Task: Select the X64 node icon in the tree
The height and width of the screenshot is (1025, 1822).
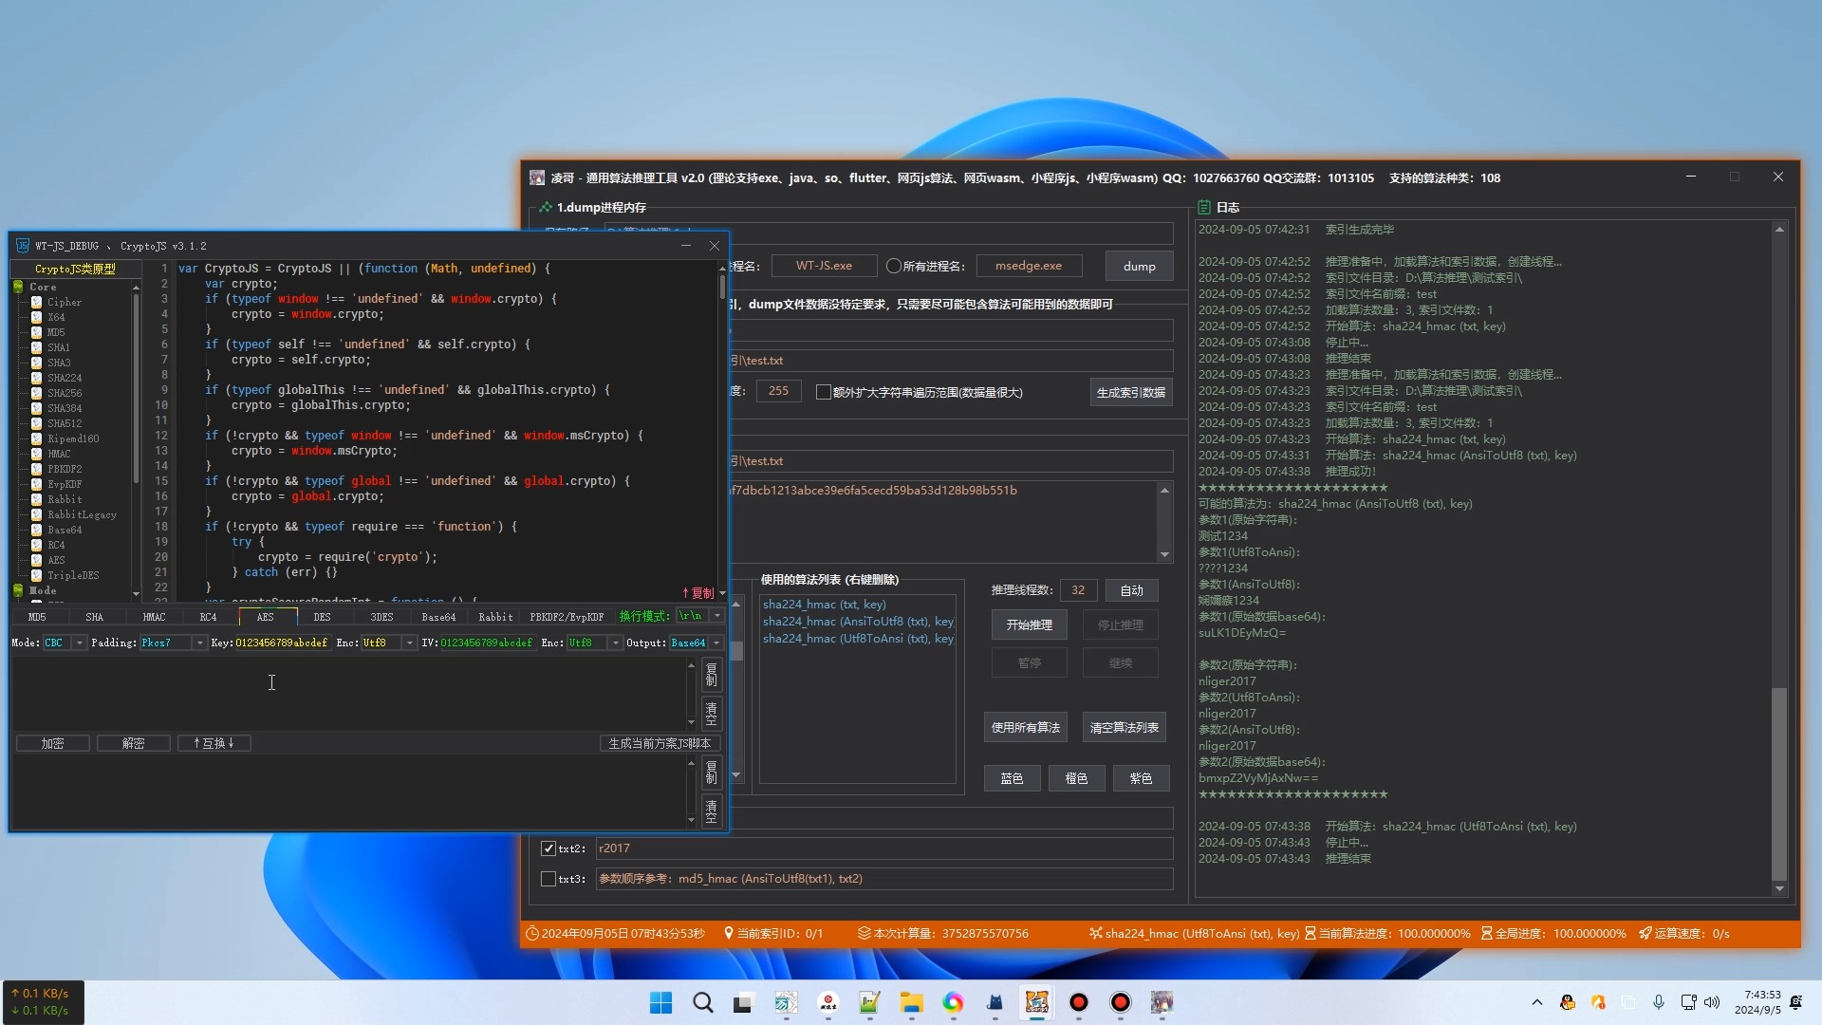Action: pyautogui.click(x=36, y=317)
